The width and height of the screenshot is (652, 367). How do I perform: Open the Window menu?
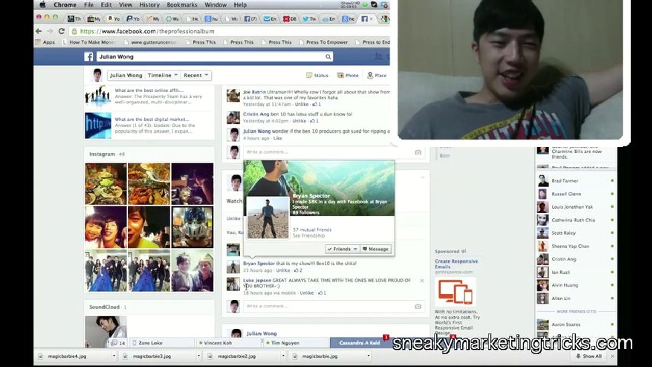coord(216,5)
